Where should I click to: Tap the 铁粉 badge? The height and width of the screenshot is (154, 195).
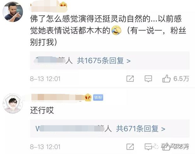tap(98, 98)
